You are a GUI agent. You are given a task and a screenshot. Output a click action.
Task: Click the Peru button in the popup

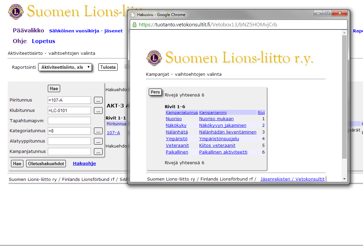click(155, 92)
